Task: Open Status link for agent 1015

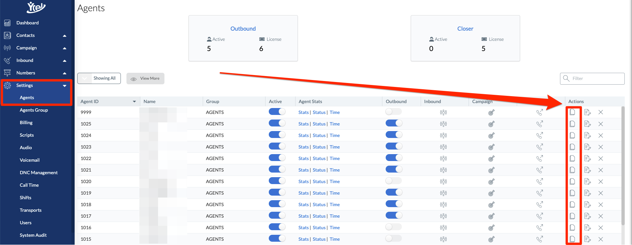Action: [x=319, y=239]
